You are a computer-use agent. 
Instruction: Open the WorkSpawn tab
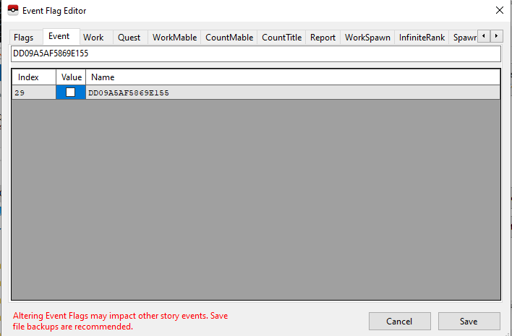coord(367,38)
